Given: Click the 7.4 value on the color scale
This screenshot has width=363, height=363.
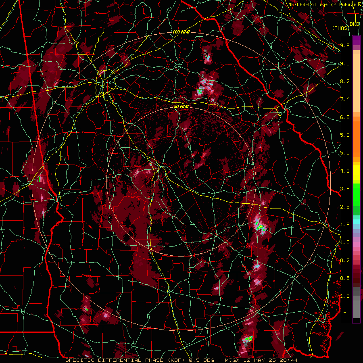Looking at the screenshot, I should click(345, 99).
